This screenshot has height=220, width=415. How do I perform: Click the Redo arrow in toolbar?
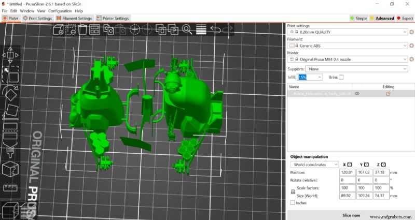coord(227,29)
